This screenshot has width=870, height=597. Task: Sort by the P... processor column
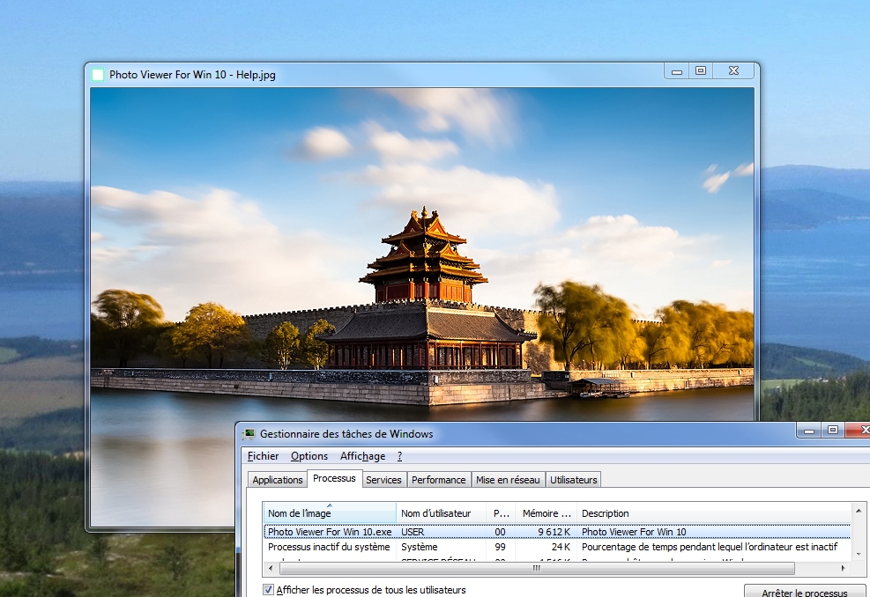501,512
